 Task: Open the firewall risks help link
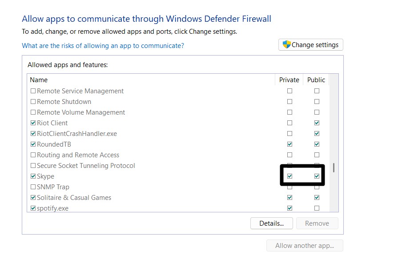[103, 46]
